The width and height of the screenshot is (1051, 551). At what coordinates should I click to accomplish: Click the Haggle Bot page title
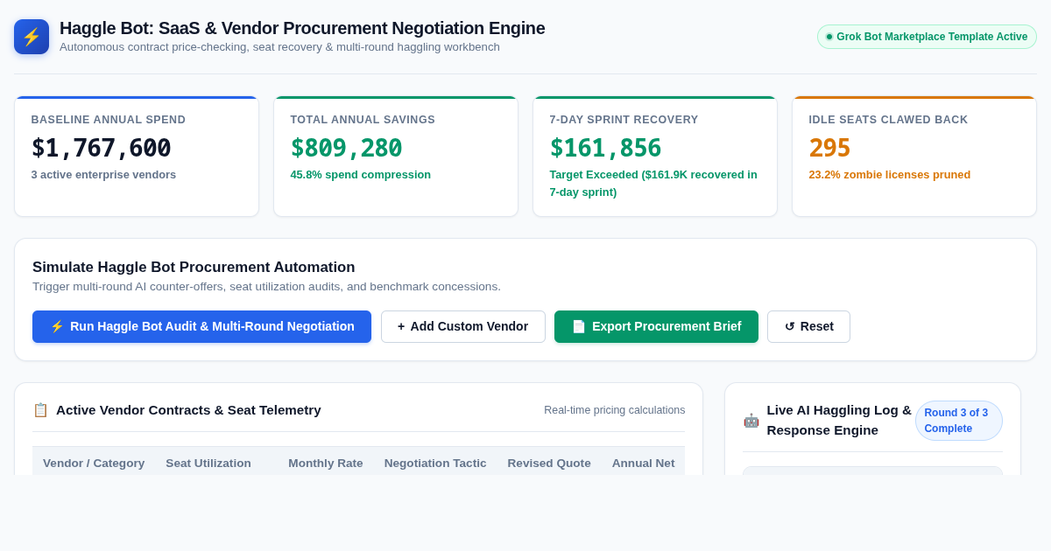click(x=302, y=28)
